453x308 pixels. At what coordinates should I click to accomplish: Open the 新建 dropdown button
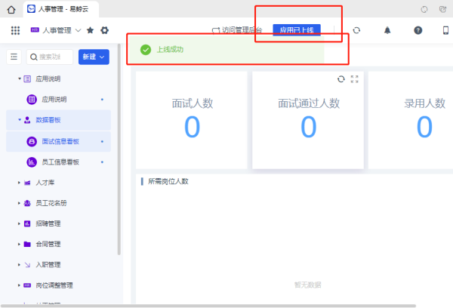tap(94, 57)
